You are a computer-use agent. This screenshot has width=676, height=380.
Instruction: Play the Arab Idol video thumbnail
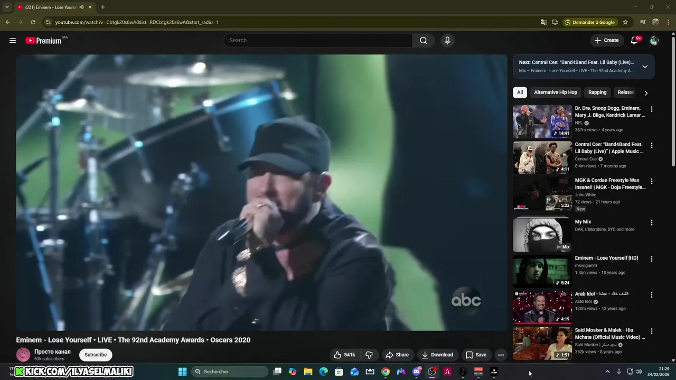pyautogui.click(x=542, y=307)
